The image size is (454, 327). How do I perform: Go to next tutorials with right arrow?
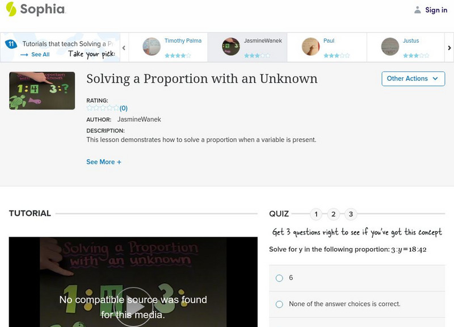tap(449, 48)
